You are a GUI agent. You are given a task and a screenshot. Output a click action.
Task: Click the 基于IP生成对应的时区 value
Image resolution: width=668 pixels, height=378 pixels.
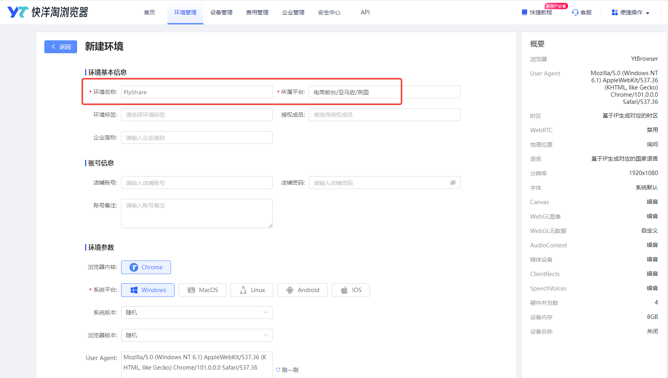630,115
